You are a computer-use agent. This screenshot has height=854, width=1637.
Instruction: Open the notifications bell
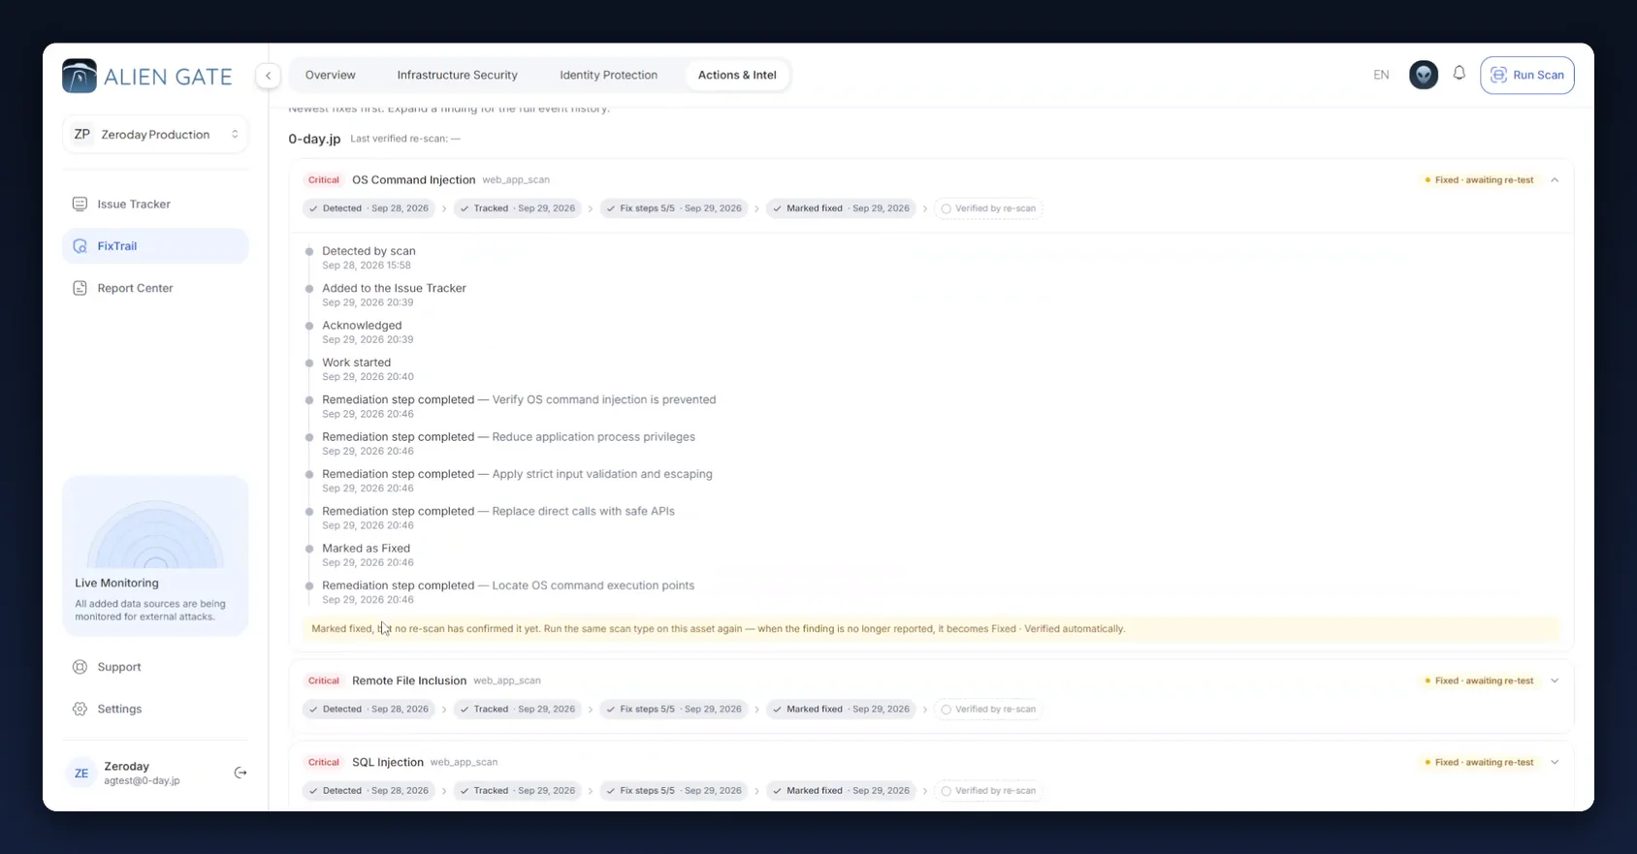[1459, 74]
